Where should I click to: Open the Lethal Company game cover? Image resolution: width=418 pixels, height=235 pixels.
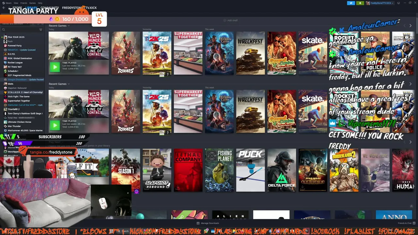[x=188, y=170]
